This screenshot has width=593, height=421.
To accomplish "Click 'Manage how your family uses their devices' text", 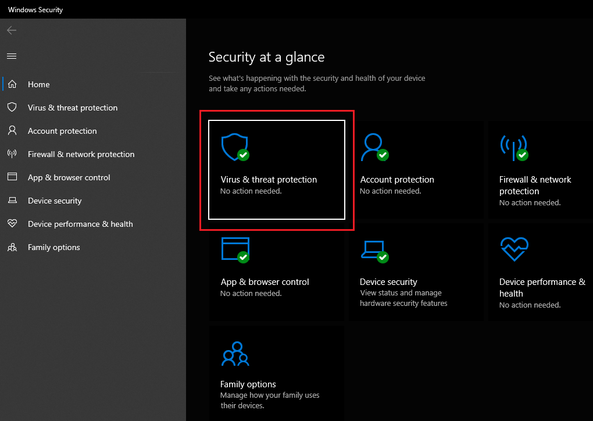I will click(270, 400).
